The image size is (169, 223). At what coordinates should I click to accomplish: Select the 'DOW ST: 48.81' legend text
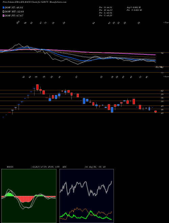click(14, 8)
